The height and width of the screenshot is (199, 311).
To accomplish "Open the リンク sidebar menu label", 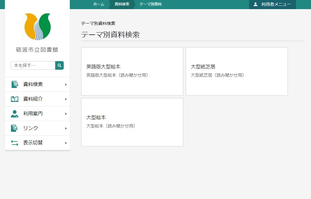I will [x=30, y=128].
